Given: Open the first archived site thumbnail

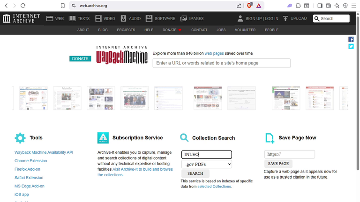Looking at the screenshot, I should [33, 98].
